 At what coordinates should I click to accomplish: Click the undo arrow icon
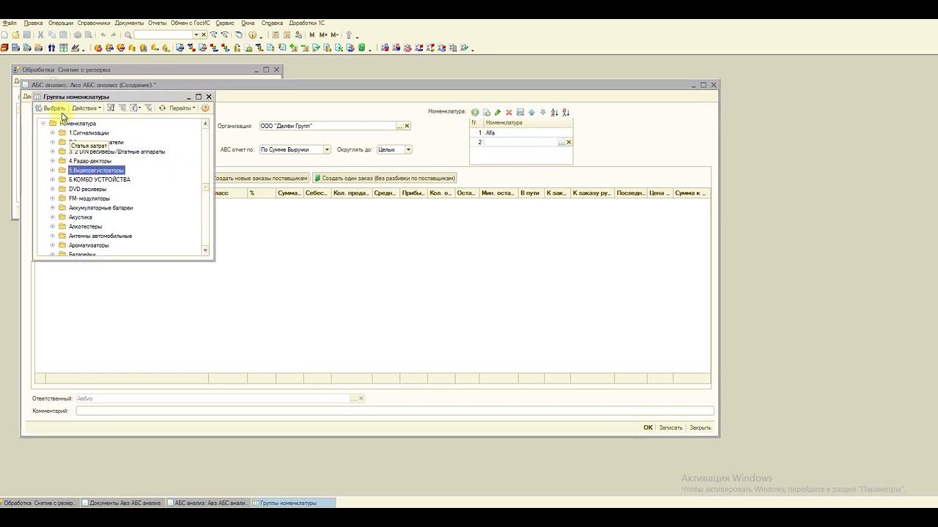click(x=103, y=34)
